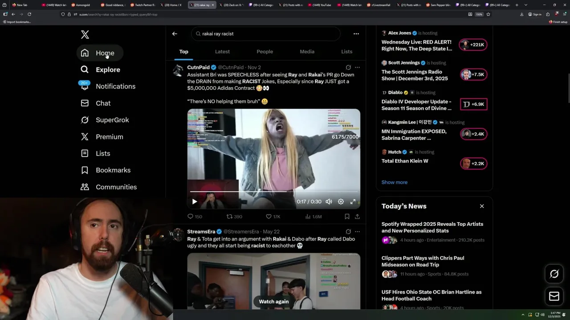Open more options on CutnPaid post
This screenshot has height=320, width=570.
tap(357, 68)
